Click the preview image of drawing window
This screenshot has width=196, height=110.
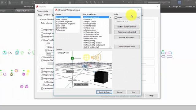[84, 69]
